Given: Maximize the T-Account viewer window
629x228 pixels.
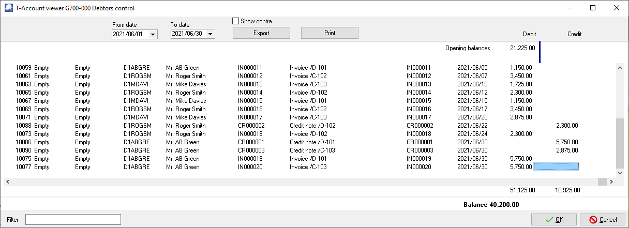Looking at the screenshot, I should [593, 8].
